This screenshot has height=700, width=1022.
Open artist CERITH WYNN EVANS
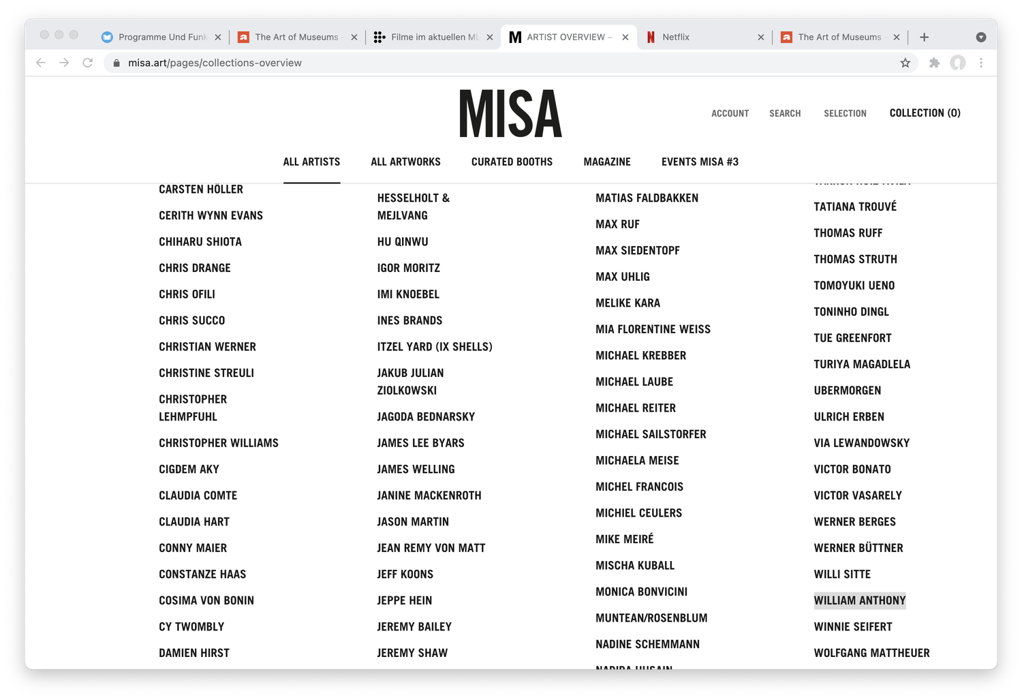(x=211, y=215)
